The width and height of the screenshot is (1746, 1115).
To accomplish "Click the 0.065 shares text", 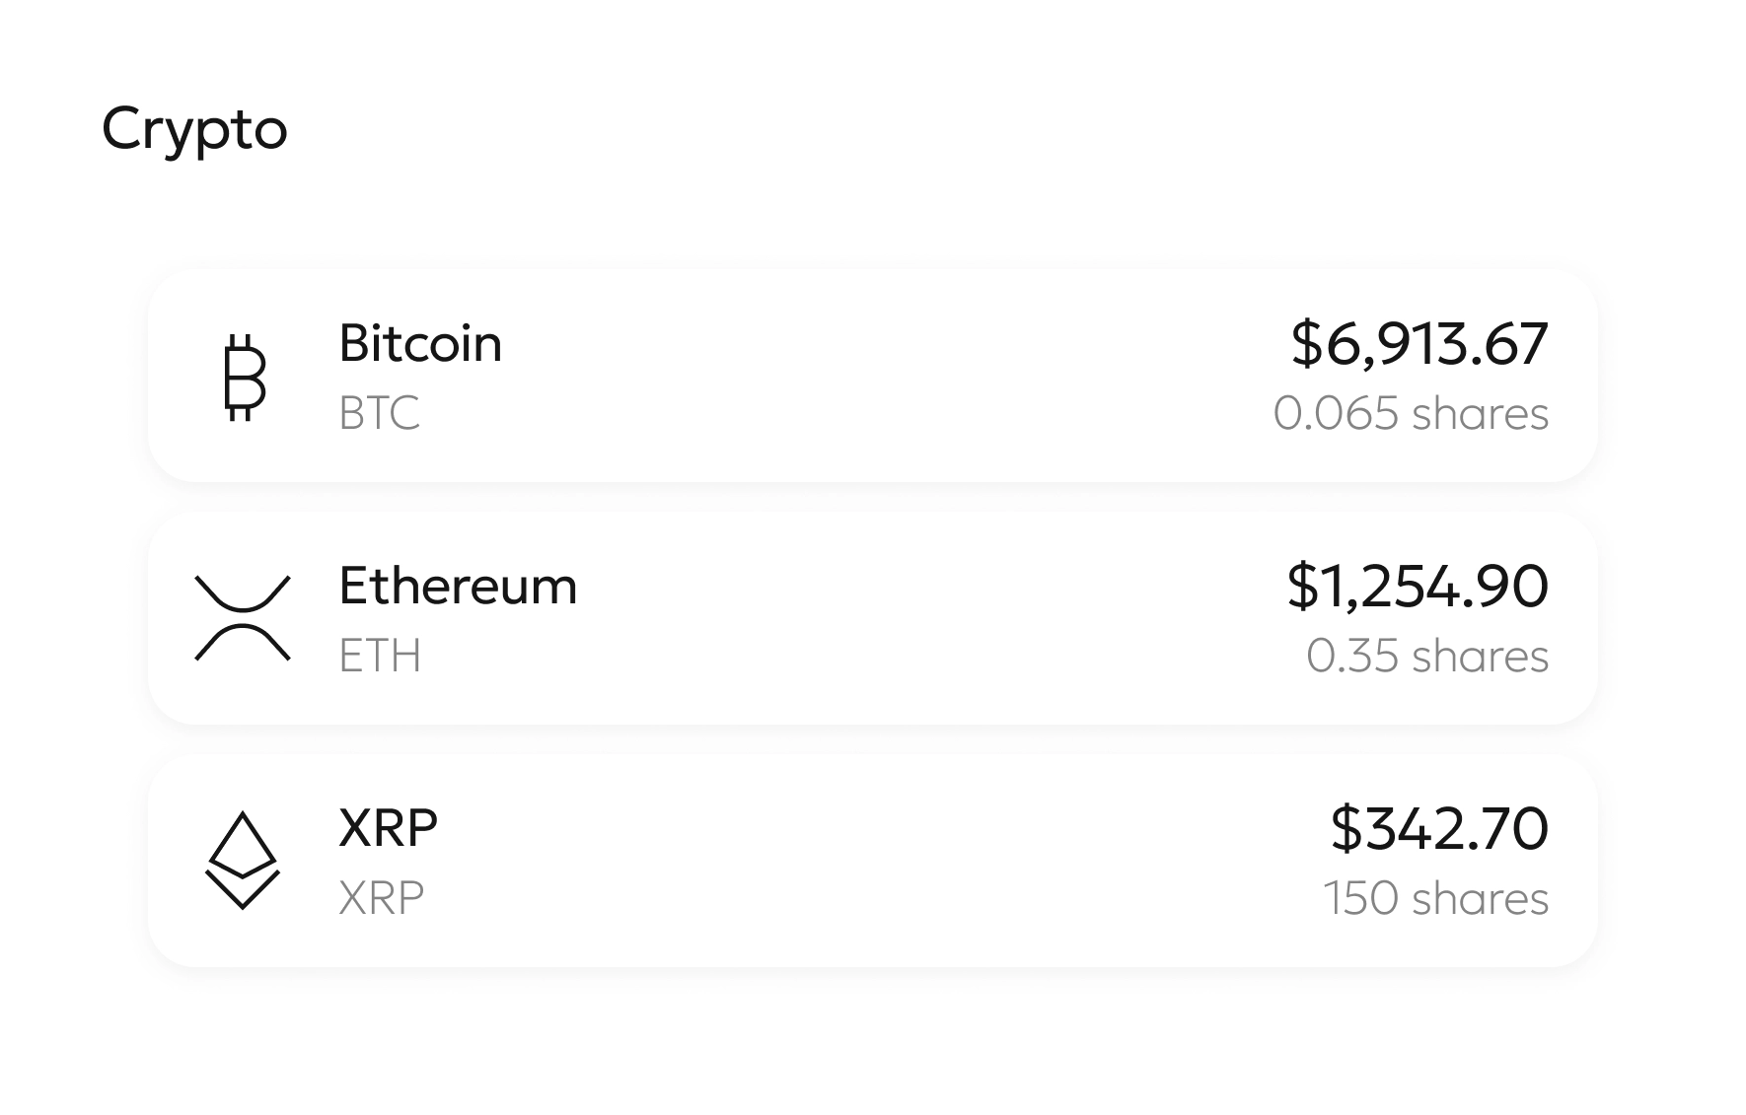I will coord(1411,414).
